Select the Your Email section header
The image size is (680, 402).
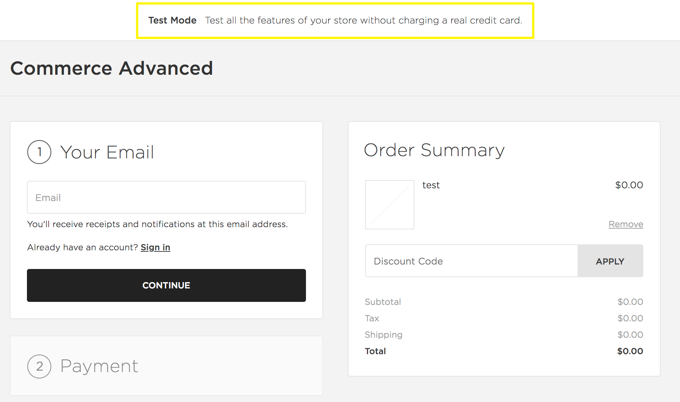pos(107,152)
